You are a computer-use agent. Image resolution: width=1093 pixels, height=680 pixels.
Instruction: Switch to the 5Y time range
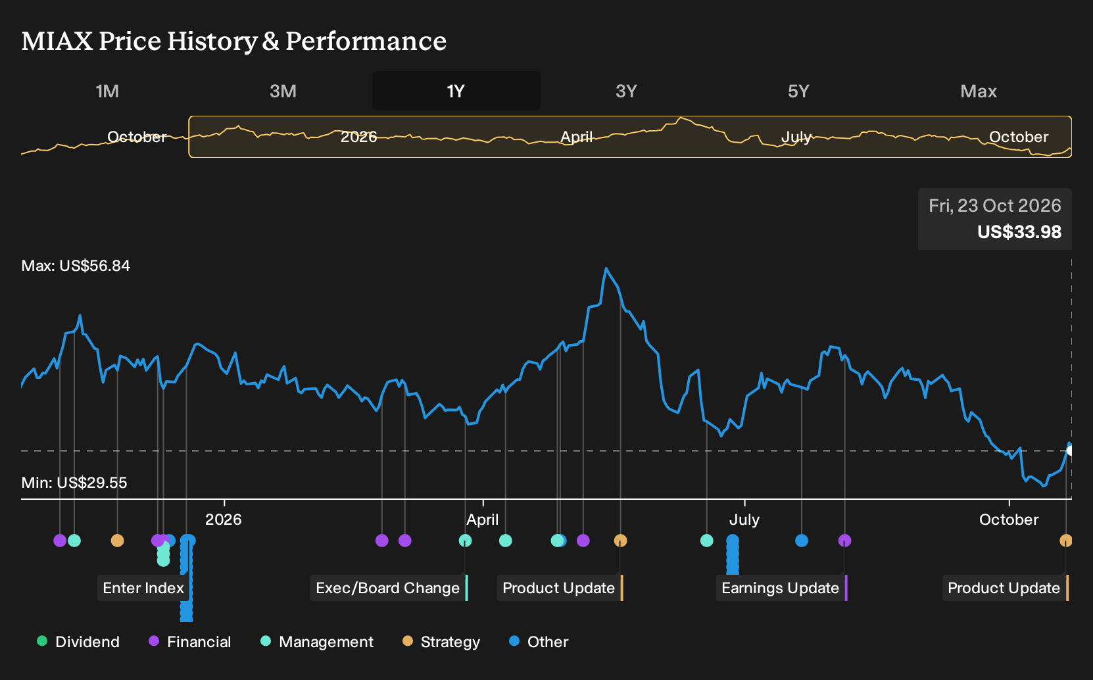798,91
